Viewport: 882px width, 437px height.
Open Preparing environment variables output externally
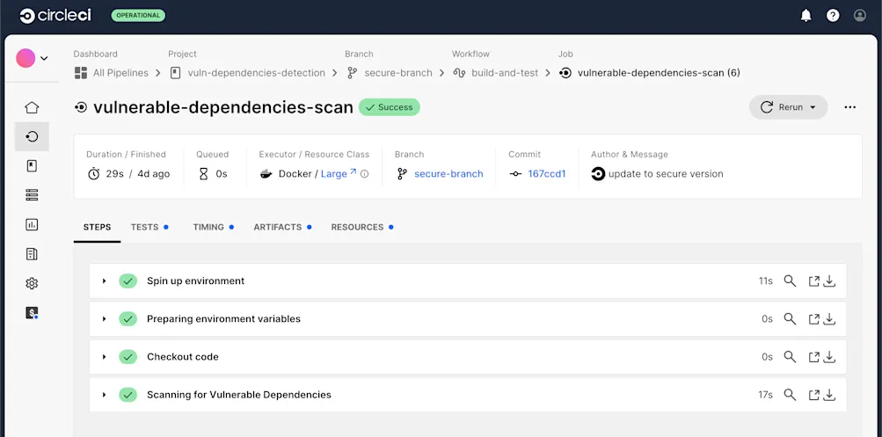tap(814, 319)
